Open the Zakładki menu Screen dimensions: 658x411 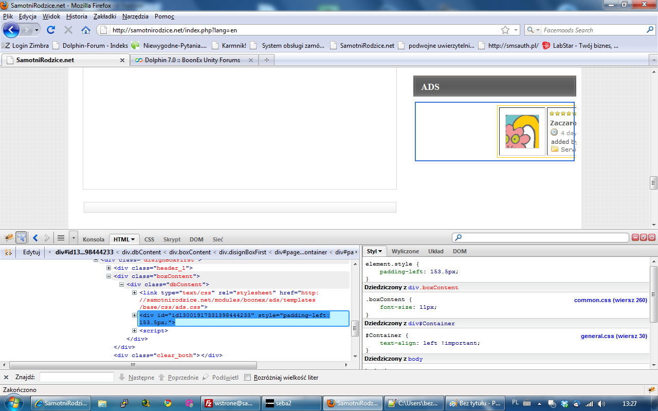point(105,16)
